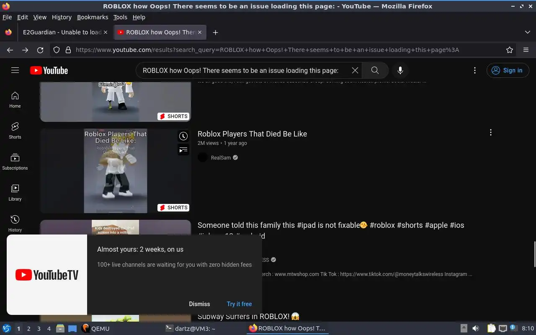This screenshot has width=536, height=335.
Task: Start voice search with the microphone
Action: point(400,70)
